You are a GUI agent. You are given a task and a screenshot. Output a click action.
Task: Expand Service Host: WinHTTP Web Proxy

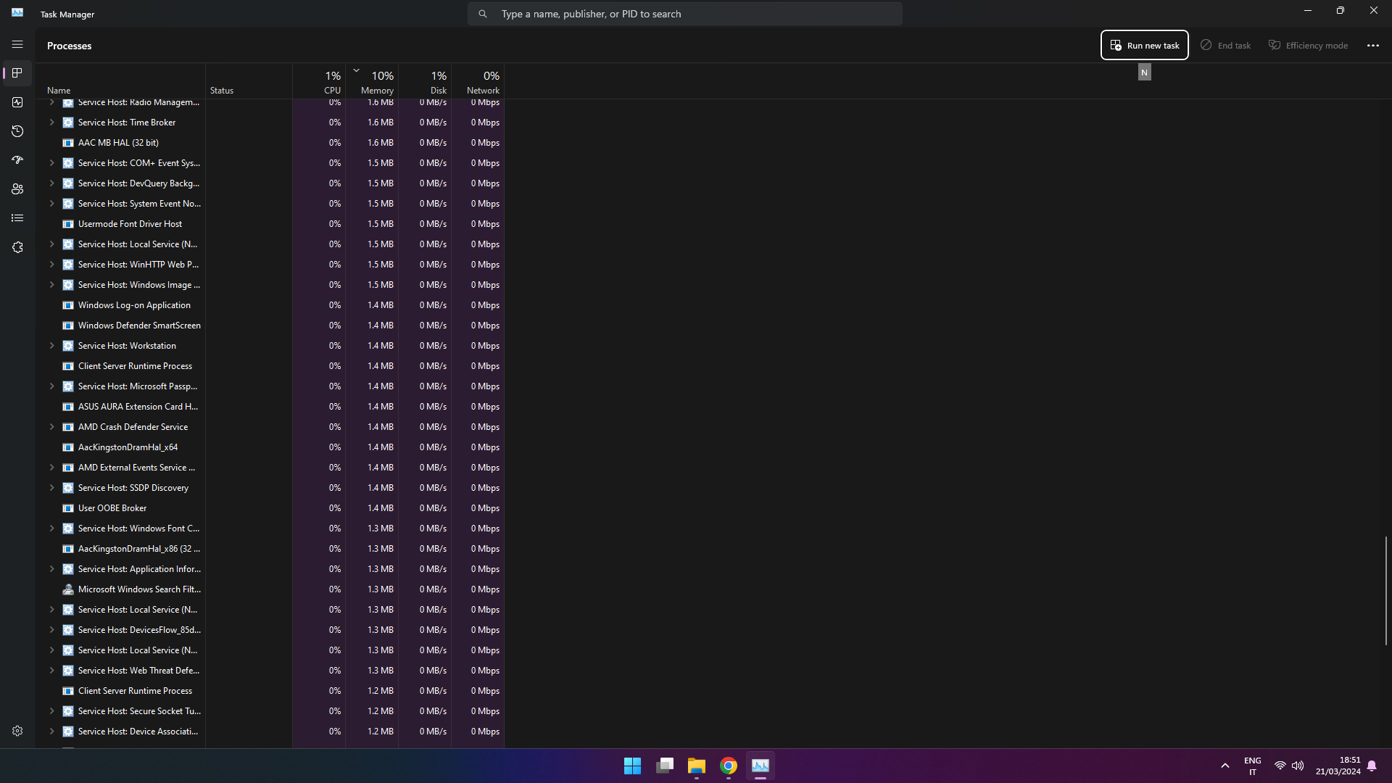[x=51, y=265]
